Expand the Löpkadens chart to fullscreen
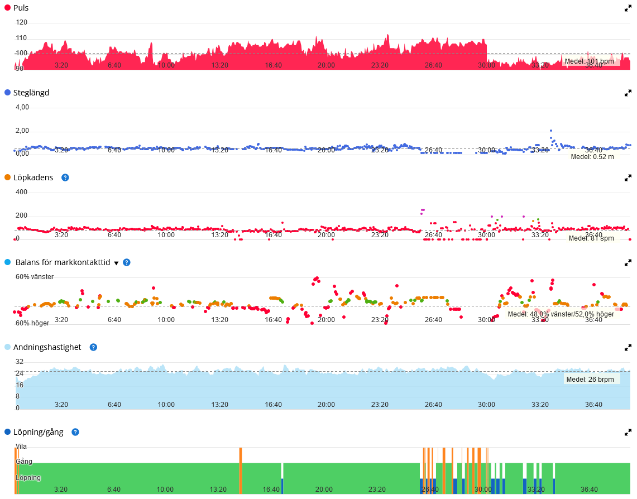The width and height of the screenshot is (637, 499). tap(628, 178)
